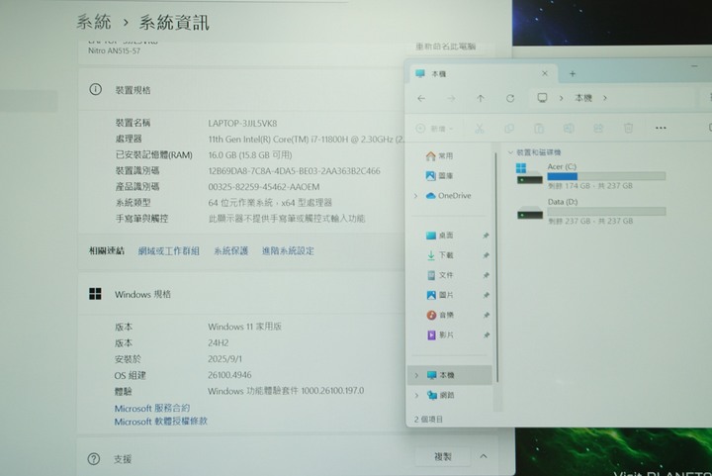The image size is (712, 476).
Task: Click the Windows 11 家用版 edition text
Action: coord(245,327)
